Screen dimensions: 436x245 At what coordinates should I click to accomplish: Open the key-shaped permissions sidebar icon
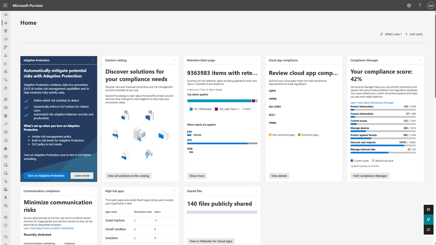click(x=6, y=80)
